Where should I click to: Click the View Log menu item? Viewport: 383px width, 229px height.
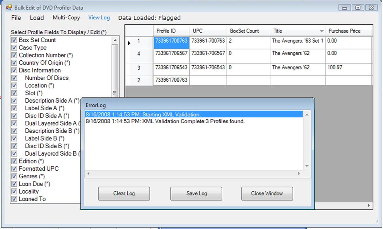99,18
